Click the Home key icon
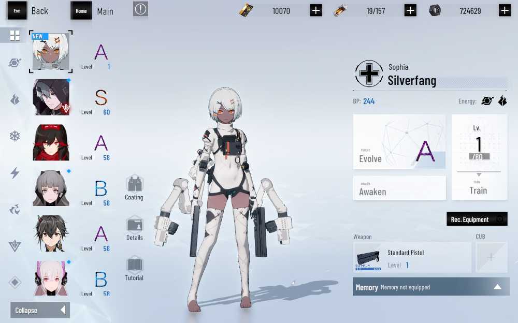The height and width of the screenshot is (323, 518). [81, 10]
